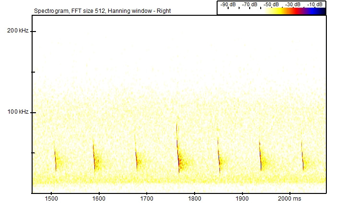Click the 1700 time axis label
Viewport: 358px width, 203px height.
click(x=147, y=198)
